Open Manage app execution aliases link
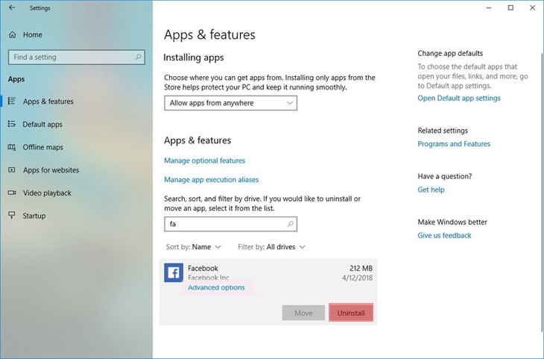This screenshot has height=359, width=544. [212, 180]
